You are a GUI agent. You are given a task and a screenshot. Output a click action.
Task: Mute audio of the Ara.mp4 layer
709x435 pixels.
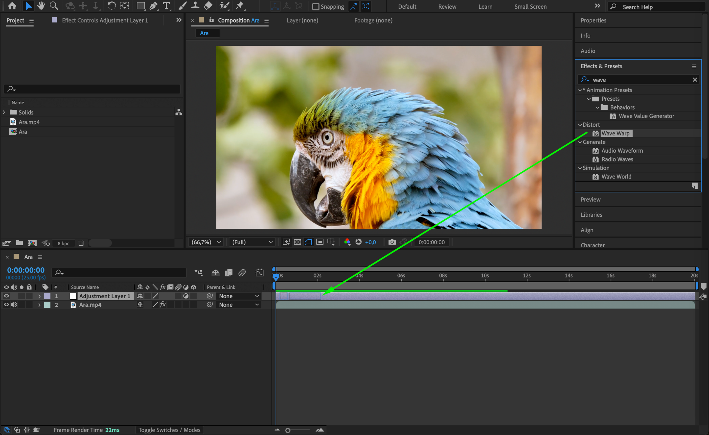point(14,305)
